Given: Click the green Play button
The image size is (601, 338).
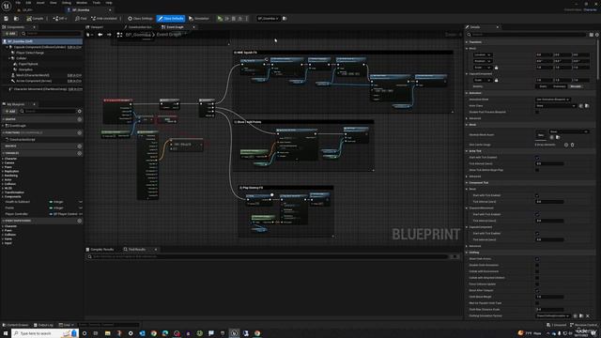Looking at the screenshot, I should [x=220, y=19].
